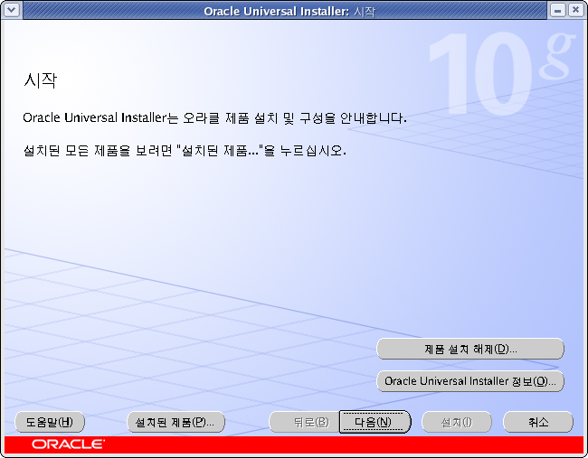Open the 도움말(H) help button

[x=50, y=422]
